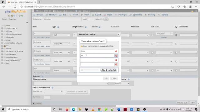Viewport: 200px width, 112px height.
Task: Click Close in the ENUM/SET editor
Action: [x=114, y=79]
